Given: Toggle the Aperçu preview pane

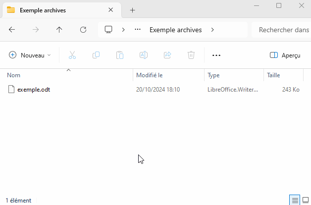Looking at the screenshot, I should [x=285, y=55].
